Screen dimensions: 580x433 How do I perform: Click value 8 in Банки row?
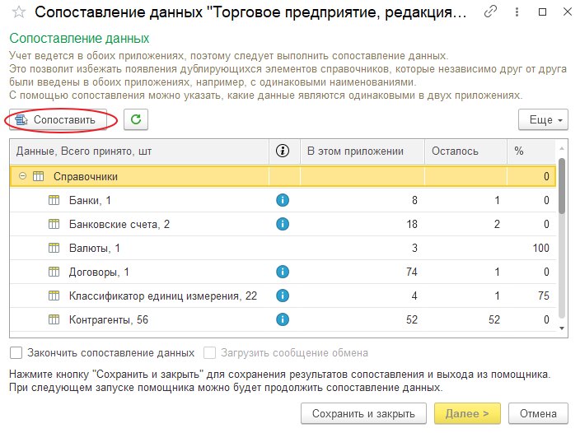414,200
